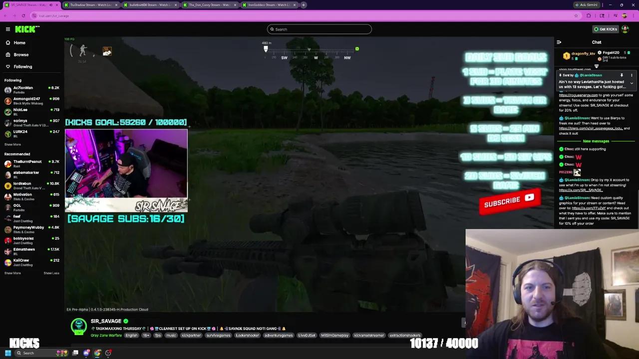Switch to The_Don_Convy Stream tab
639x359 pixels.
coord(209,5)
